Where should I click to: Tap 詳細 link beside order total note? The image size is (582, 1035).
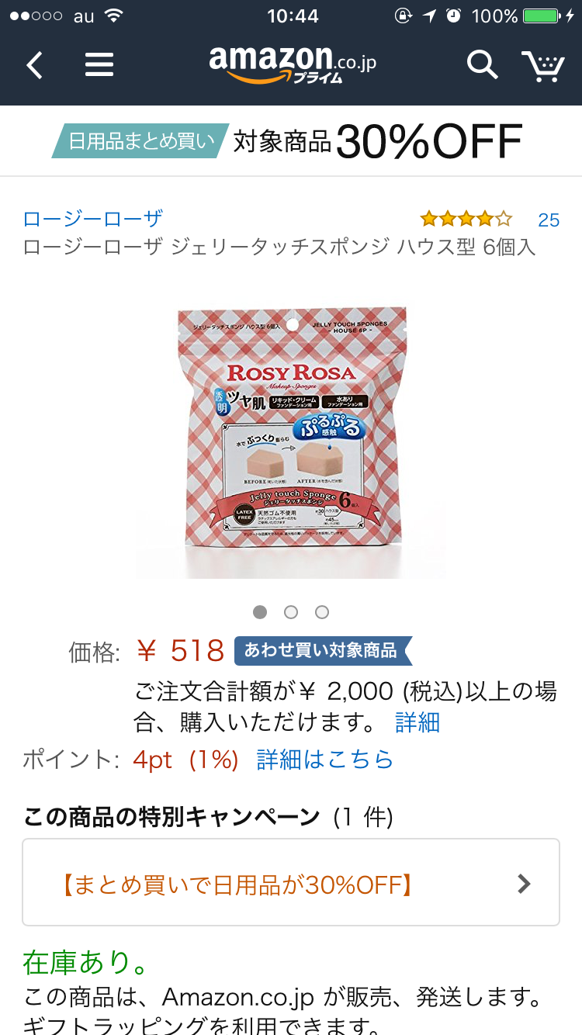pos(417,722)
